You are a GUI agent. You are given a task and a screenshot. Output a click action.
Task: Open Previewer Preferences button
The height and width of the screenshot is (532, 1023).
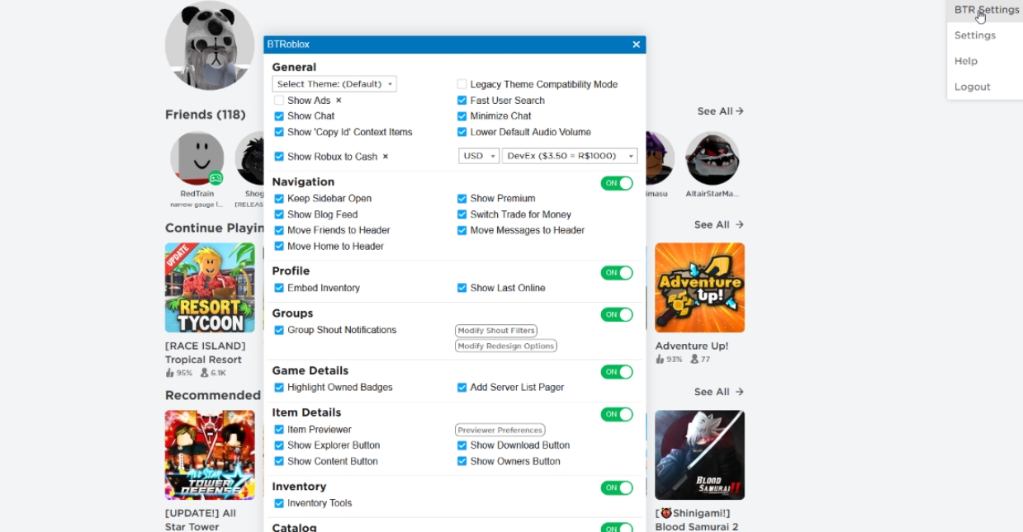point(500,430)
